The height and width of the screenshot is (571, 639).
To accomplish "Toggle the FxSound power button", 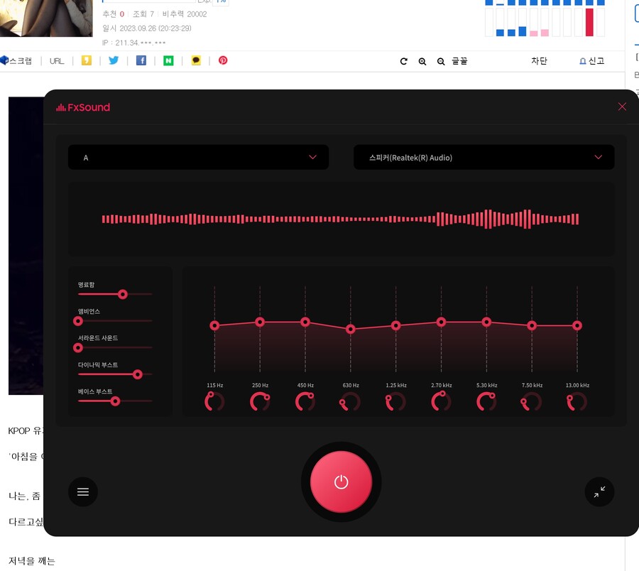I will click(341, 482).
